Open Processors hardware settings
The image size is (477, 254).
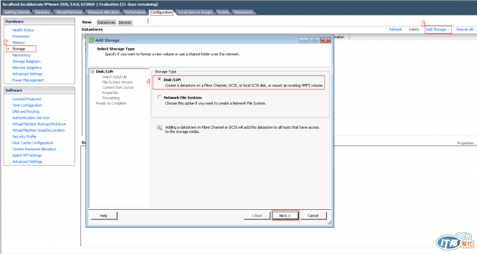click(21, 36)
